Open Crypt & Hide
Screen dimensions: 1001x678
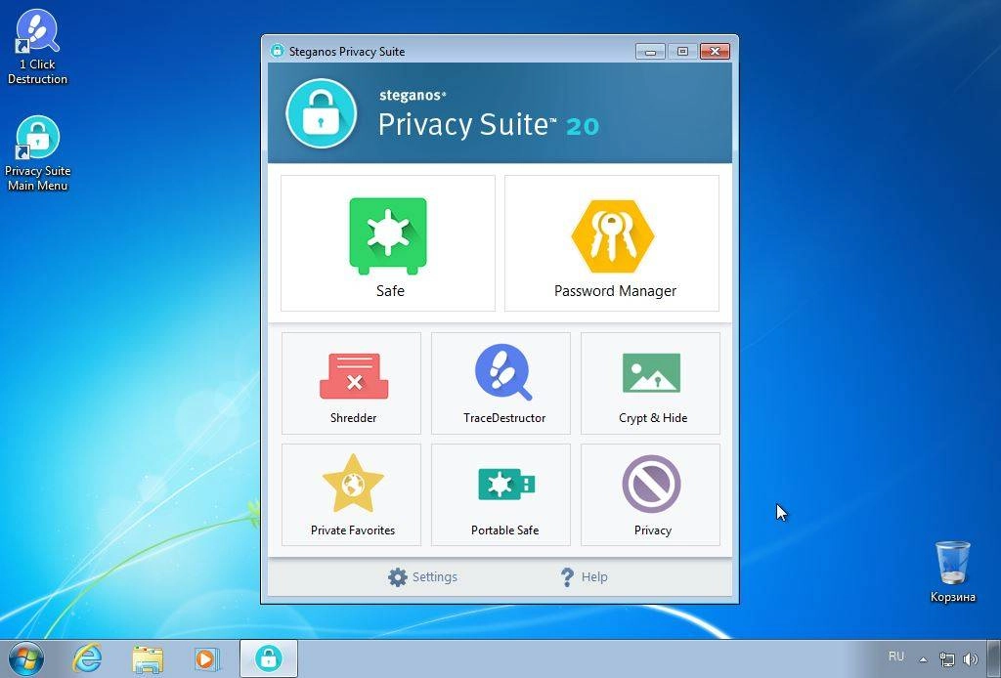point(650,383)
